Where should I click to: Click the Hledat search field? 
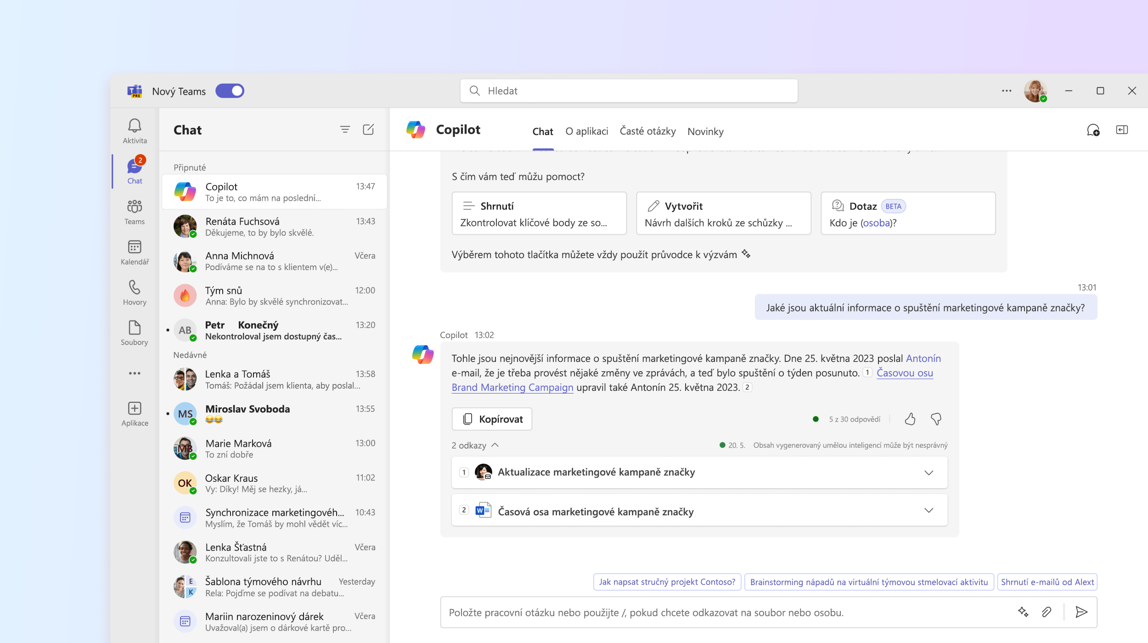click(x=629, y=91)
